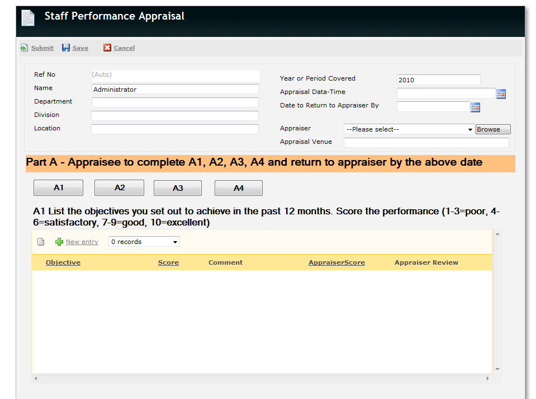Submit the appraisal form
The height and width of the screenshot is (399, 536).
click(x=42, y=48)
